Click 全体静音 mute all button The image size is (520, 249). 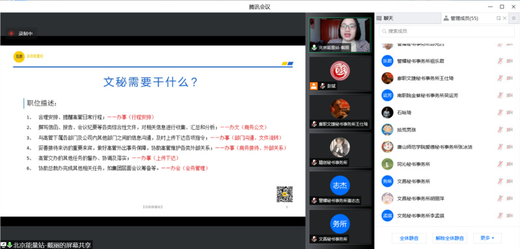409,238
